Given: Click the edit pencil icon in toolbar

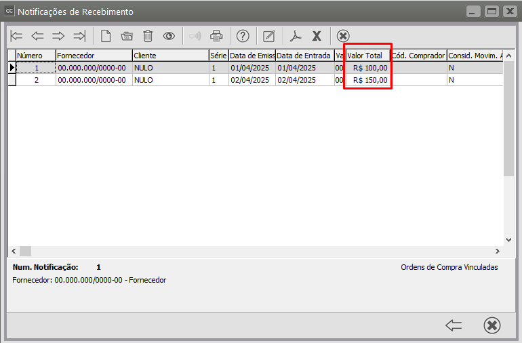Looking at the screenshot, I should tap(269, 36).
